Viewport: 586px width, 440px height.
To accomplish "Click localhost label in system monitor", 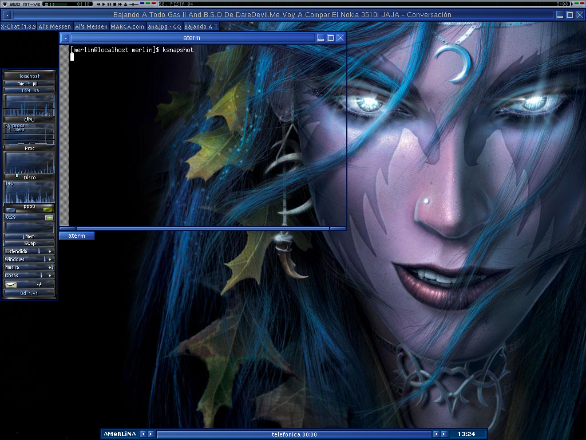I will tap(29, 76).
